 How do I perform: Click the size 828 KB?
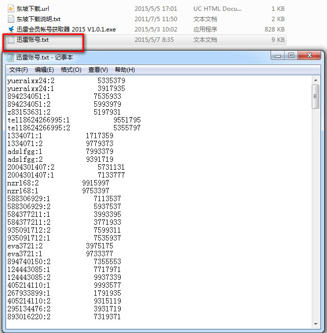(x=274, y=30)
